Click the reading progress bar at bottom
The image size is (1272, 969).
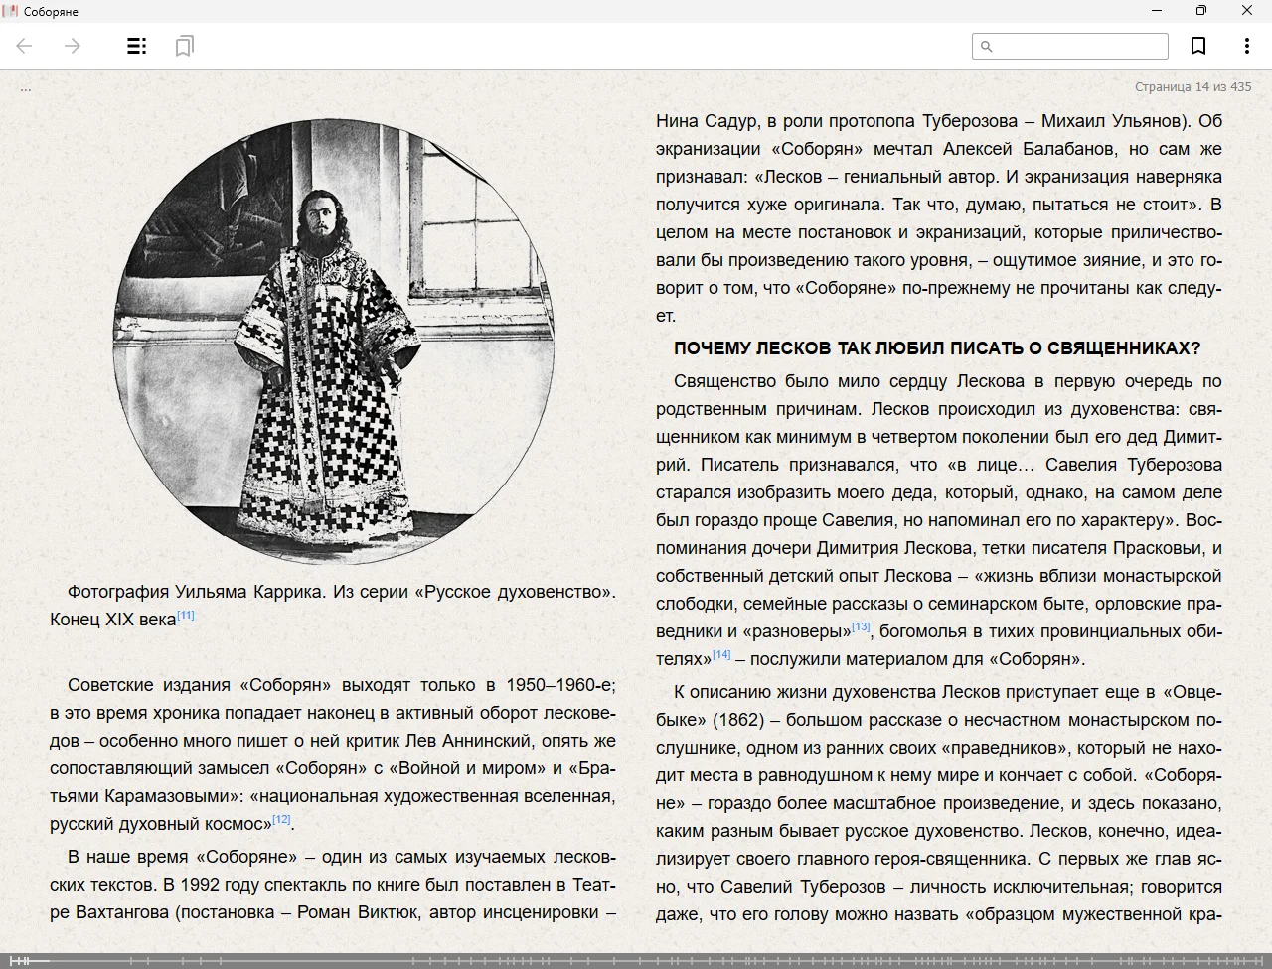[636, 960]
